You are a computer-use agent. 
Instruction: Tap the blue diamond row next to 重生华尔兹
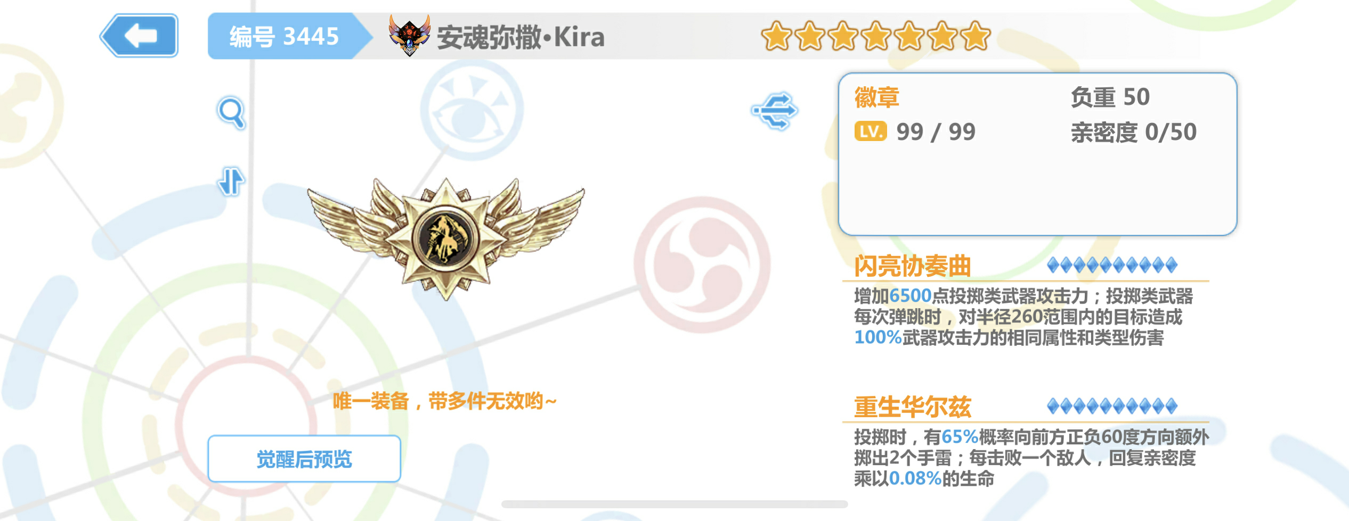(1112, 406)
